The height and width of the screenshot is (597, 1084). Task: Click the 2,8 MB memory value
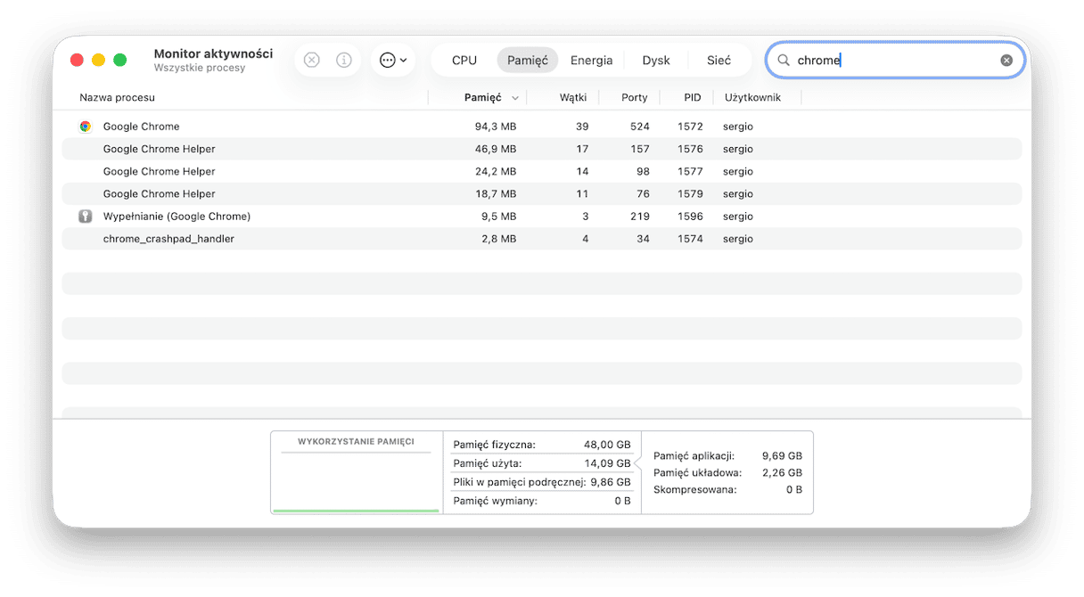pyautogui.click(x=497, y=239)
